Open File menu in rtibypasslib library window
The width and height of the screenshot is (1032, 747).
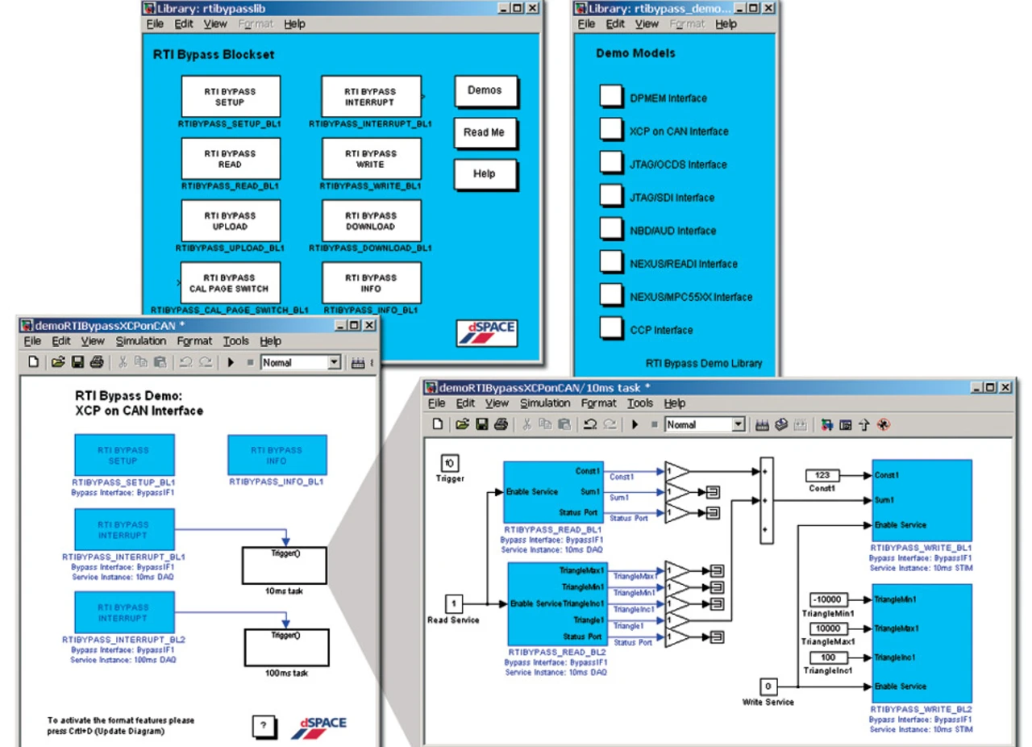click(x=155, y=23)
